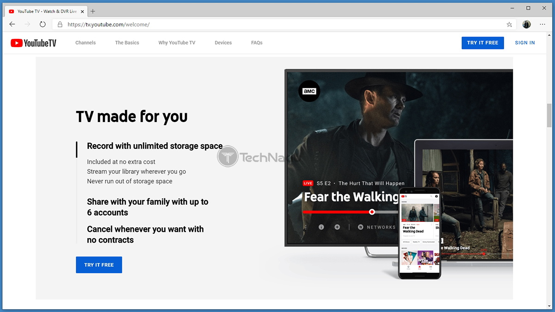The width and height of the screenshot is (555, 312).
Task: Open the FAQs nav item
Action: click(x=257, y=43)
